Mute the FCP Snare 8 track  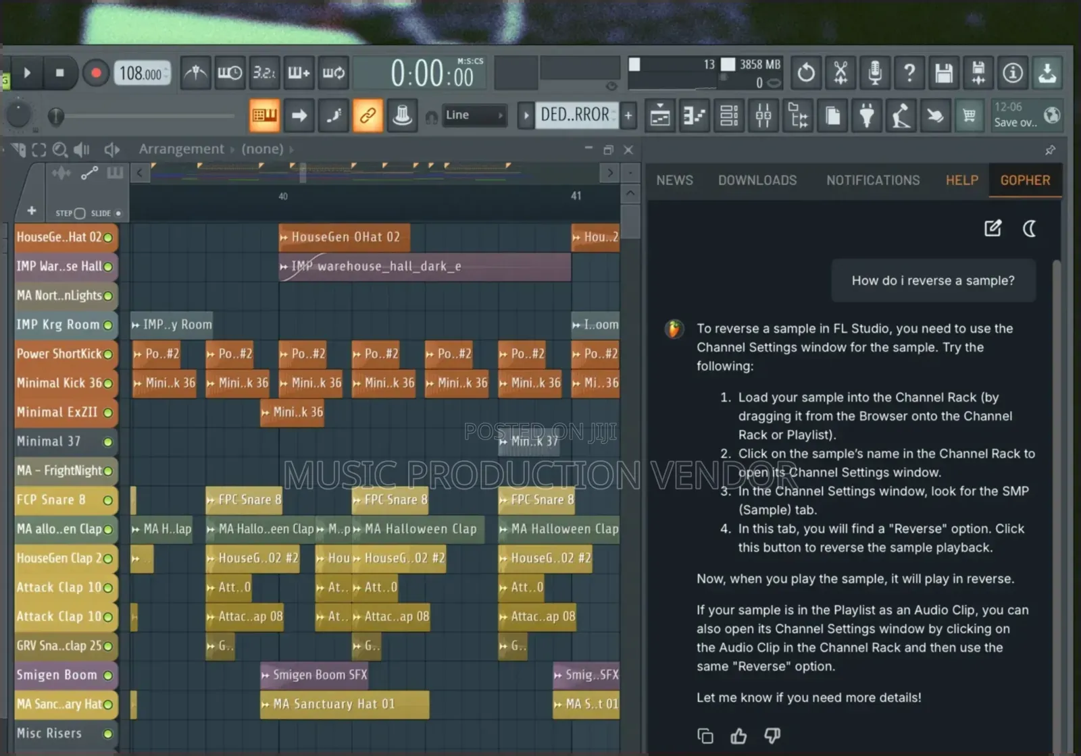click(107, 500)
